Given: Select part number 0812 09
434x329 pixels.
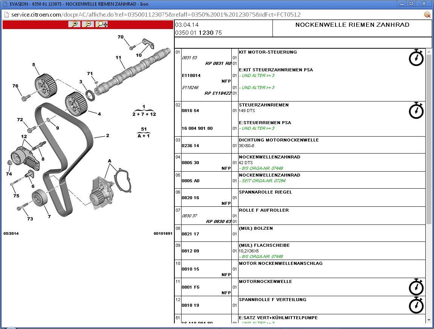Looking at the screenshot, I should pyautogui.click(x=190, y=251).
